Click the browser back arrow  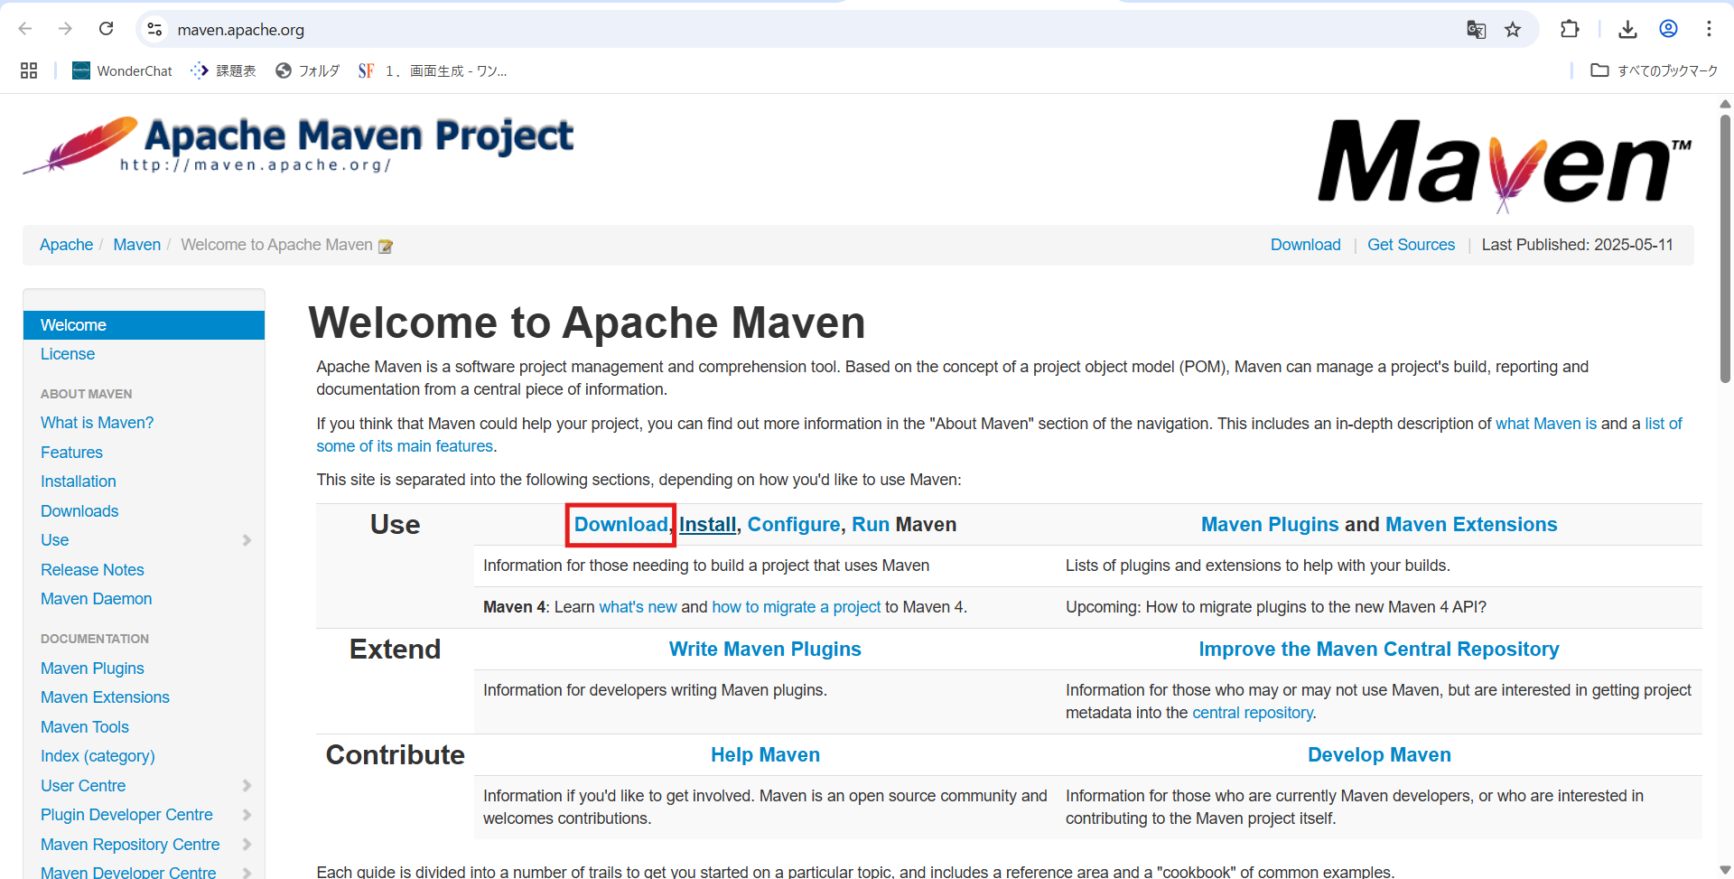(25, 29)
